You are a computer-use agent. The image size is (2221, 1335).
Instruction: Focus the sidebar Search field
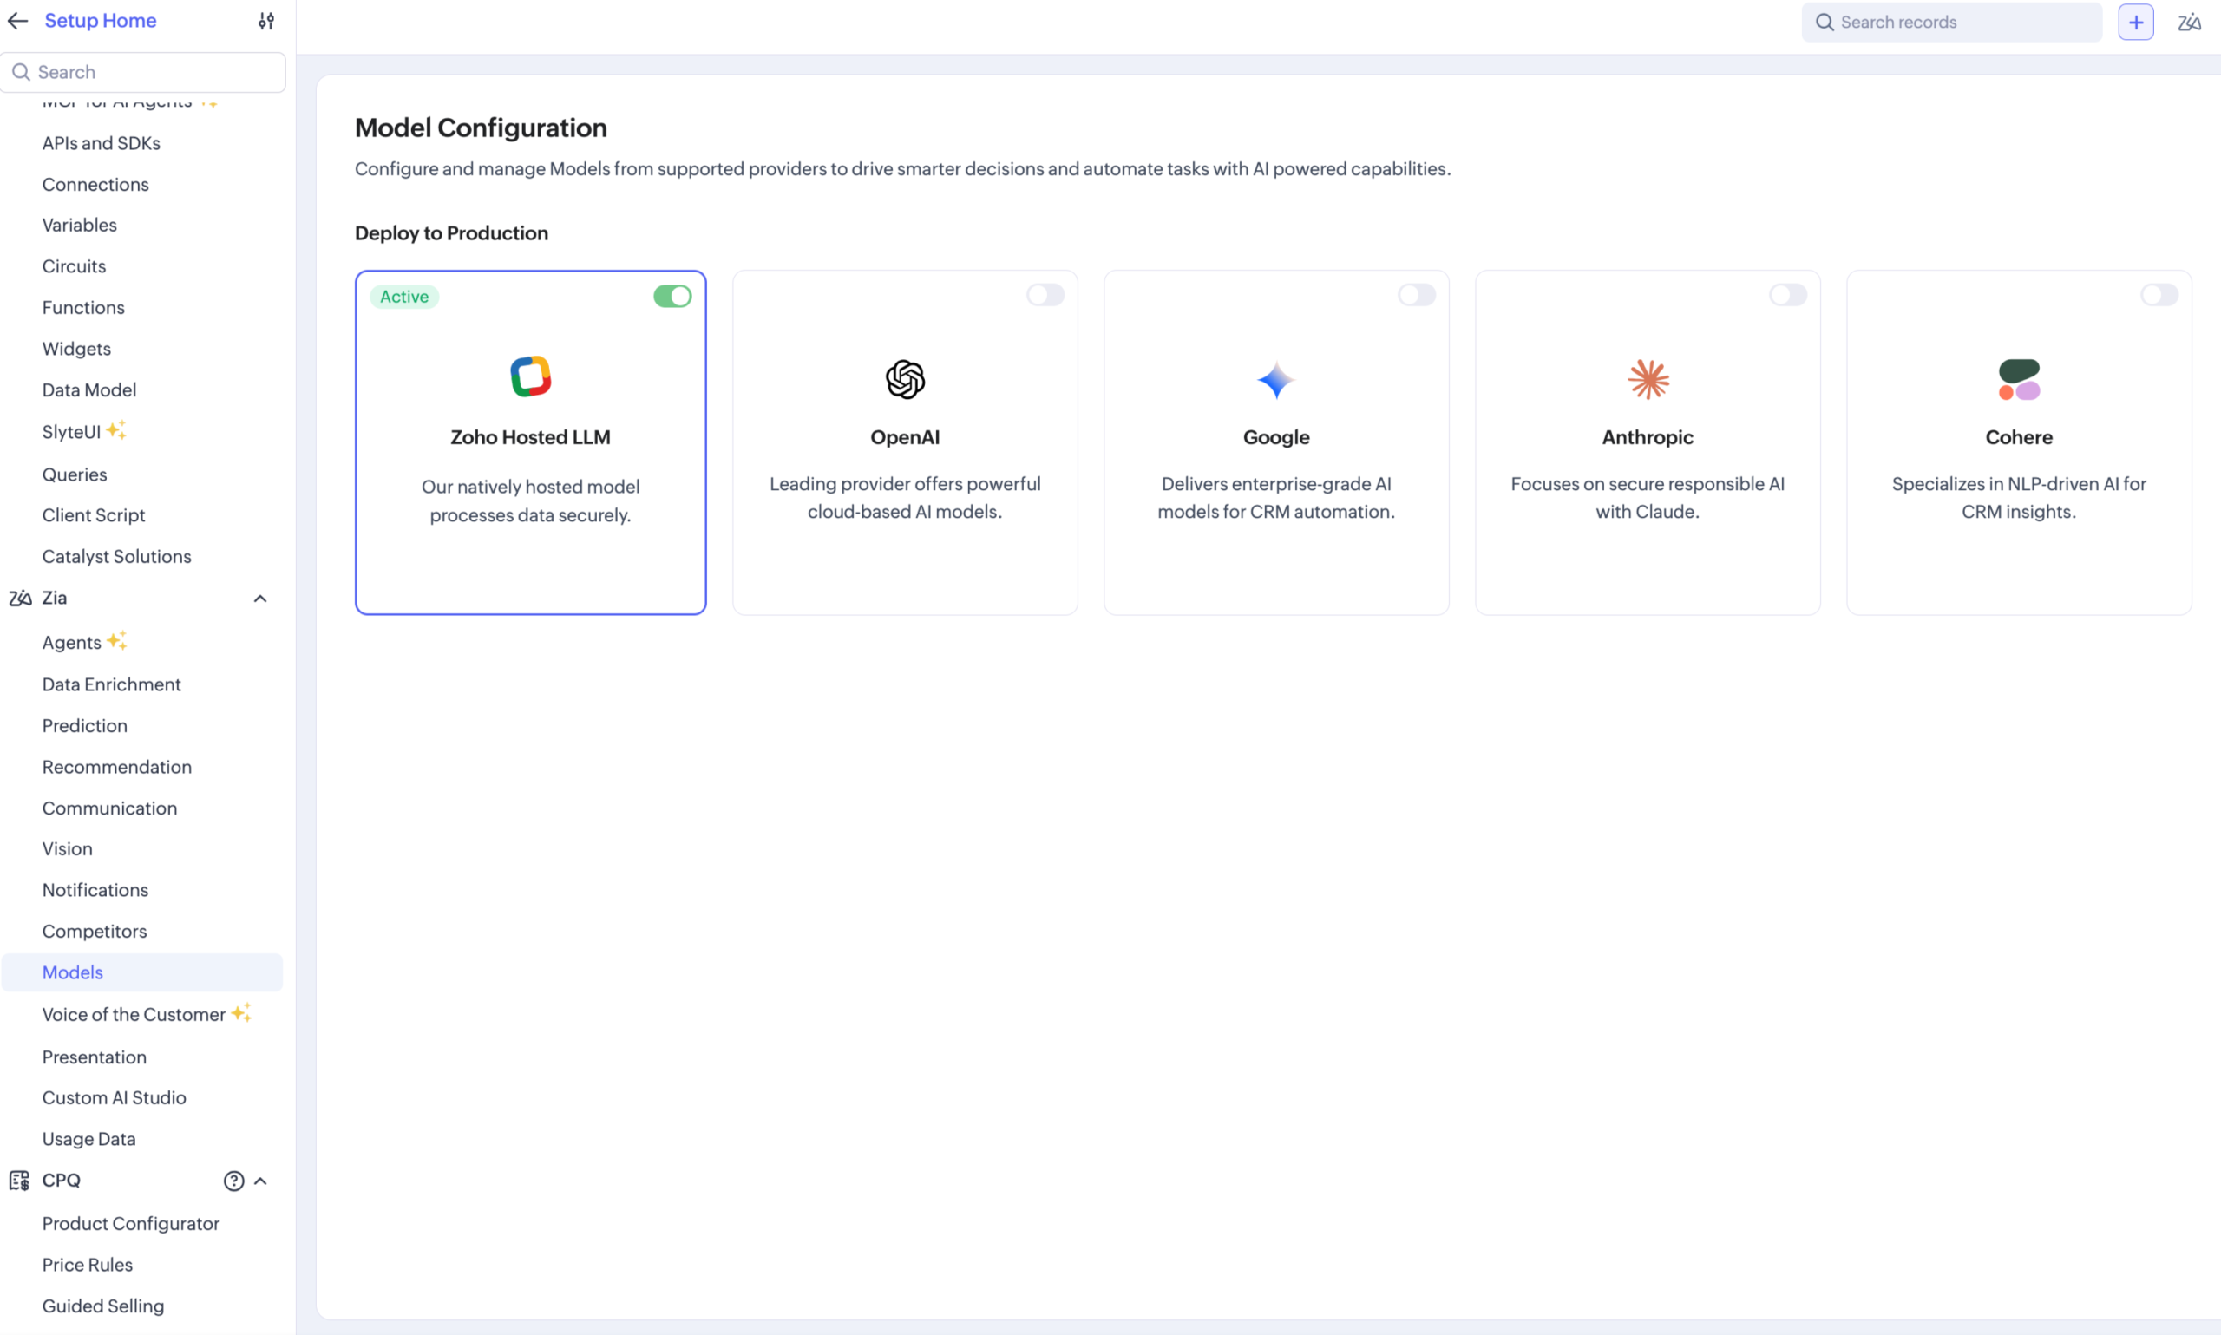(x=143, y=72)
